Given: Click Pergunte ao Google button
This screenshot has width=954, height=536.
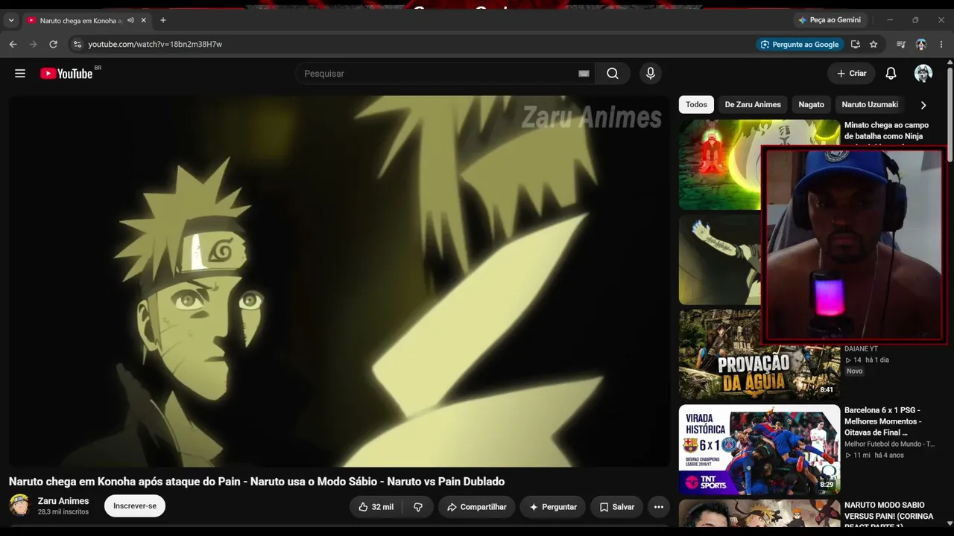Looking at the screenshot, I should [800, 45].
